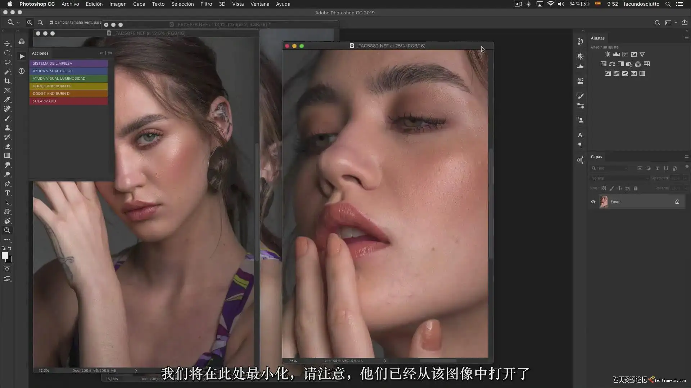Select the Move tool
691x388 pixels.
click(7, 43)
